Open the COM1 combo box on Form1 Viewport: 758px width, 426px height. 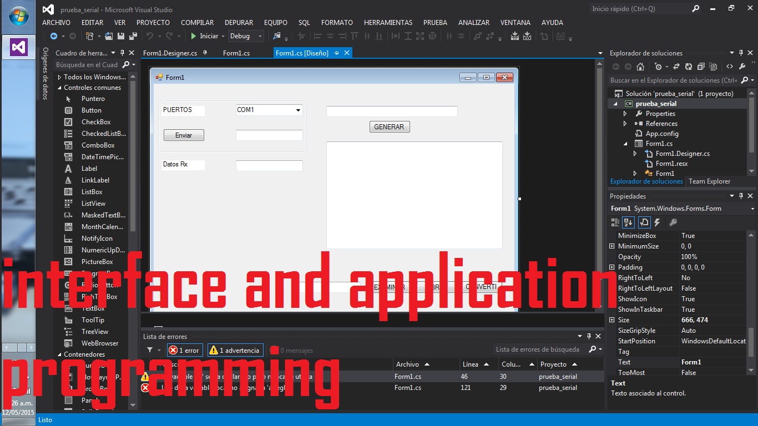pyautogui.click(x=298, y=110)
